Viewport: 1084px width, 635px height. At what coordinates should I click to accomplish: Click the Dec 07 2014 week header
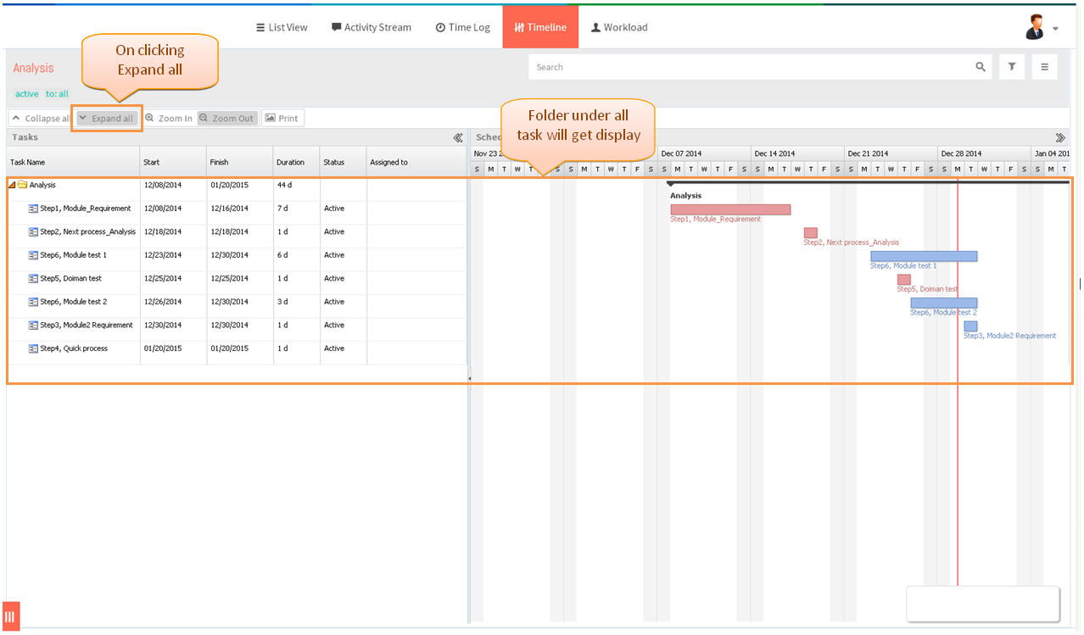point(704,153)
